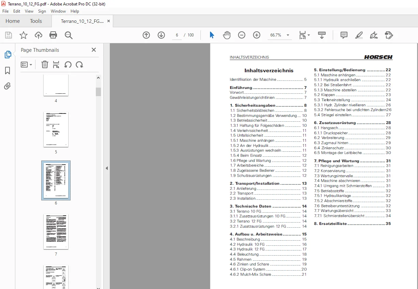418x289 pixels.
Task: Open the Edit menu
Action: click(17, 11)
